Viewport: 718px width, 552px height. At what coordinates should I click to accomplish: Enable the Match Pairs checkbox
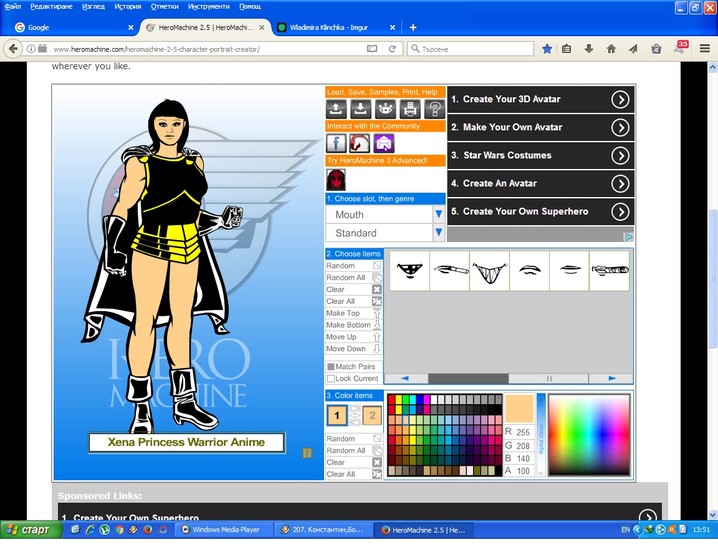click(x=330, y=367)
